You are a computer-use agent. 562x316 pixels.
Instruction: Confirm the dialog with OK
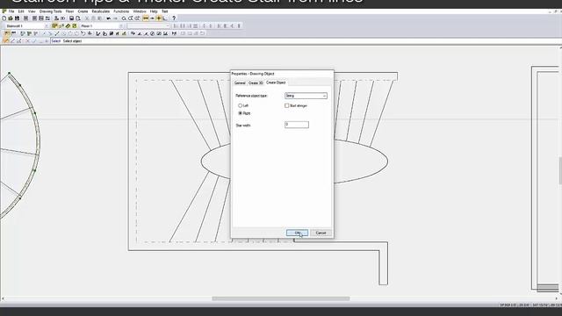(x=297, y=233)
